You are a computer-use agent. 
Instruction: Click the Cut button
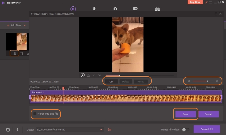(x=111, y=81)
